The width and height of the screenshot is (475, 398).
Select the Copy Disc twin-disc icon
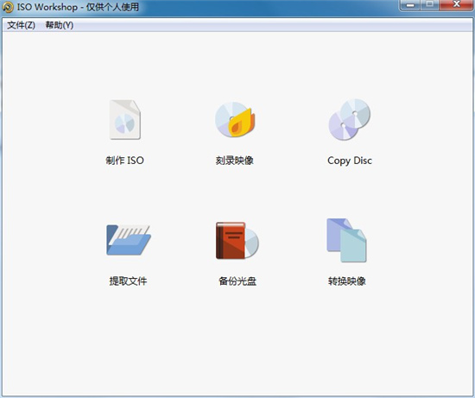350,119
